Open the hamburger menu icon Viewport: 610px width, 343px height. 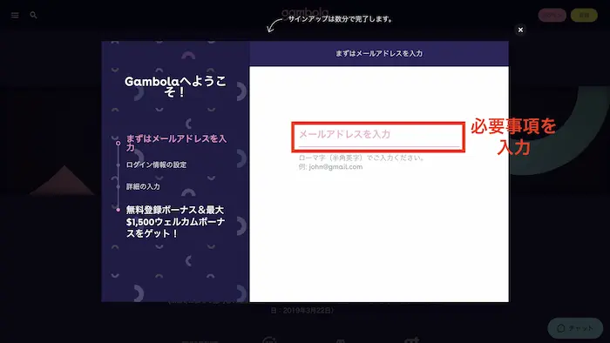click(15, 15)
